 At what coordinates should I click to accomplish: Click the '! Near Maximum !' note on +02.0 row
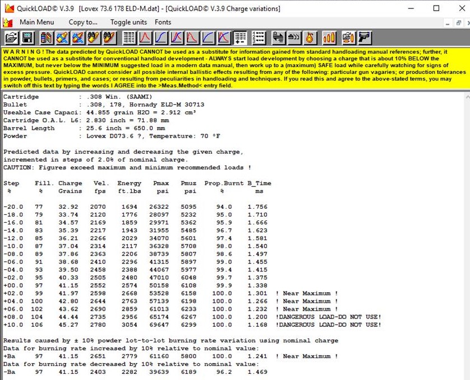click(x=307, y=293)
